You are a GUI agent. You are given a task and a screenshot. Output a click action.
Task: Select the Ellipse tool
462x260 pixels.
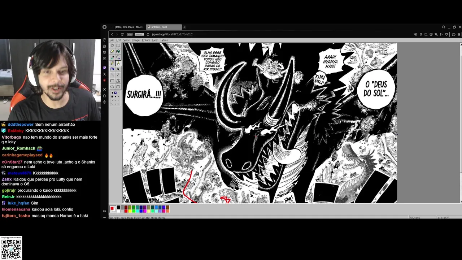coord(112,87)
